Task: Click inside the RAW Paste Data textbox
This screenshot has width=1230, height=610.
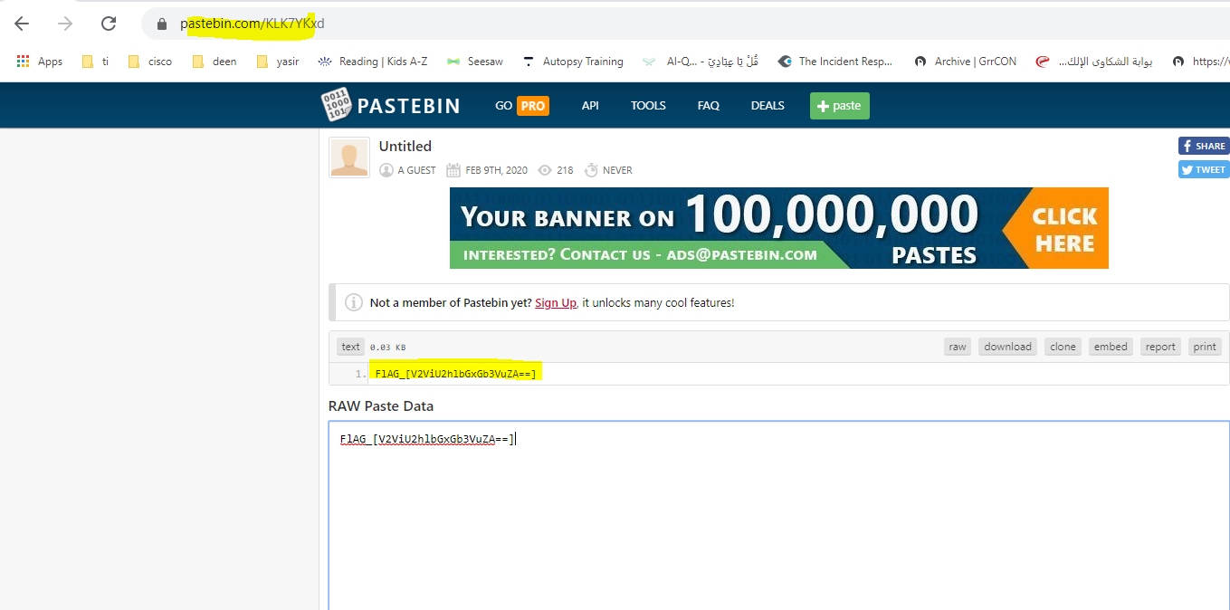Action: [x=779, y=516]
